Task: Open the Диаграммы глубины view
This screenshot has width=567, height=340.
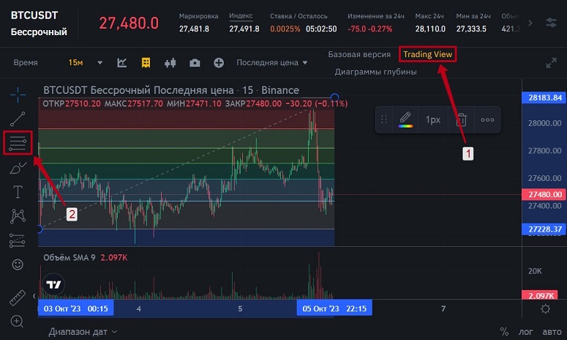Action: [x=375, y=72]
